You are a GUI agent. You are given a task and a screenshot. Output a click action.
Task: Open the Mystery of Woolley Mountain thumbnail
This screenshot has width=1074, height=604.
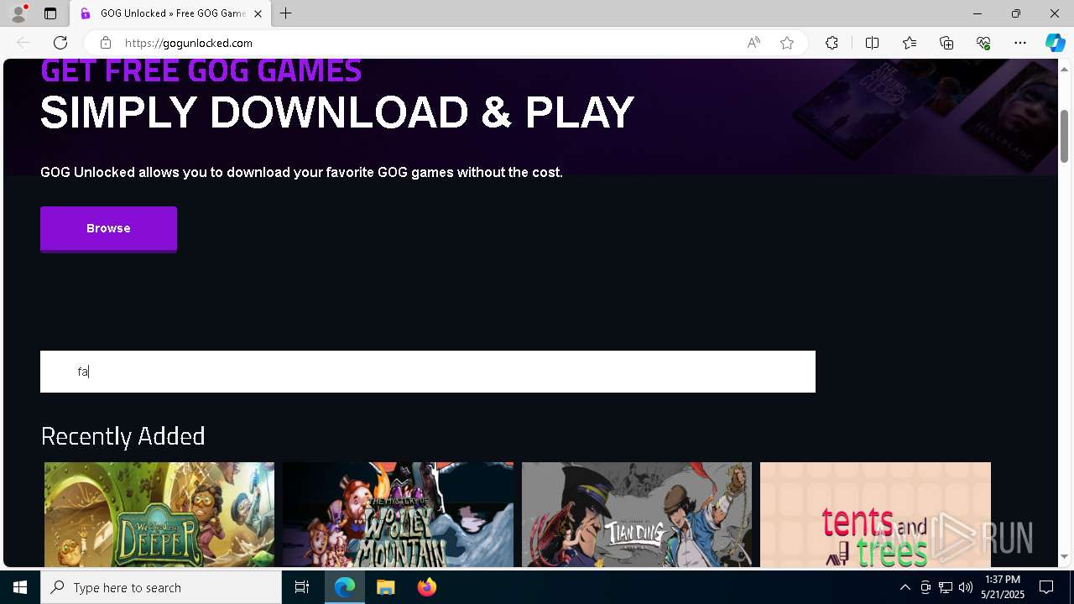pyautogui.click(x=398, y=514)
